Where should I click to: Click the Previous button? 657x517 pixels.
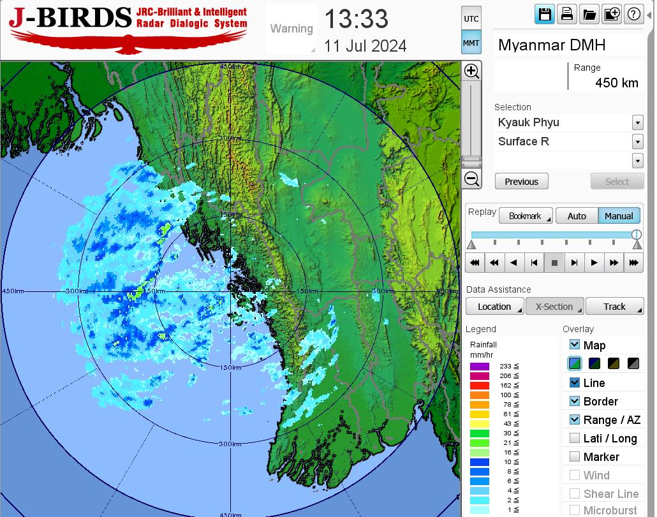click(x=521, y=182)
